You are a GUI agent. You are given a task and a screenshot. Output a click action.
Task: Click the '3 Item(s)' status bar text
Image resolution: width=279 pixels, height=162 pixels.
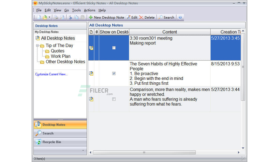[x=39, y=159]
